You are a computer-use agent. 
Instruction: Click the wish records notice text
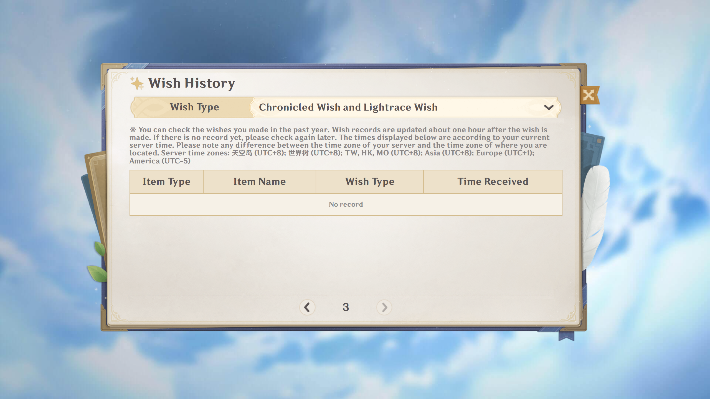(x=339, y=145)
